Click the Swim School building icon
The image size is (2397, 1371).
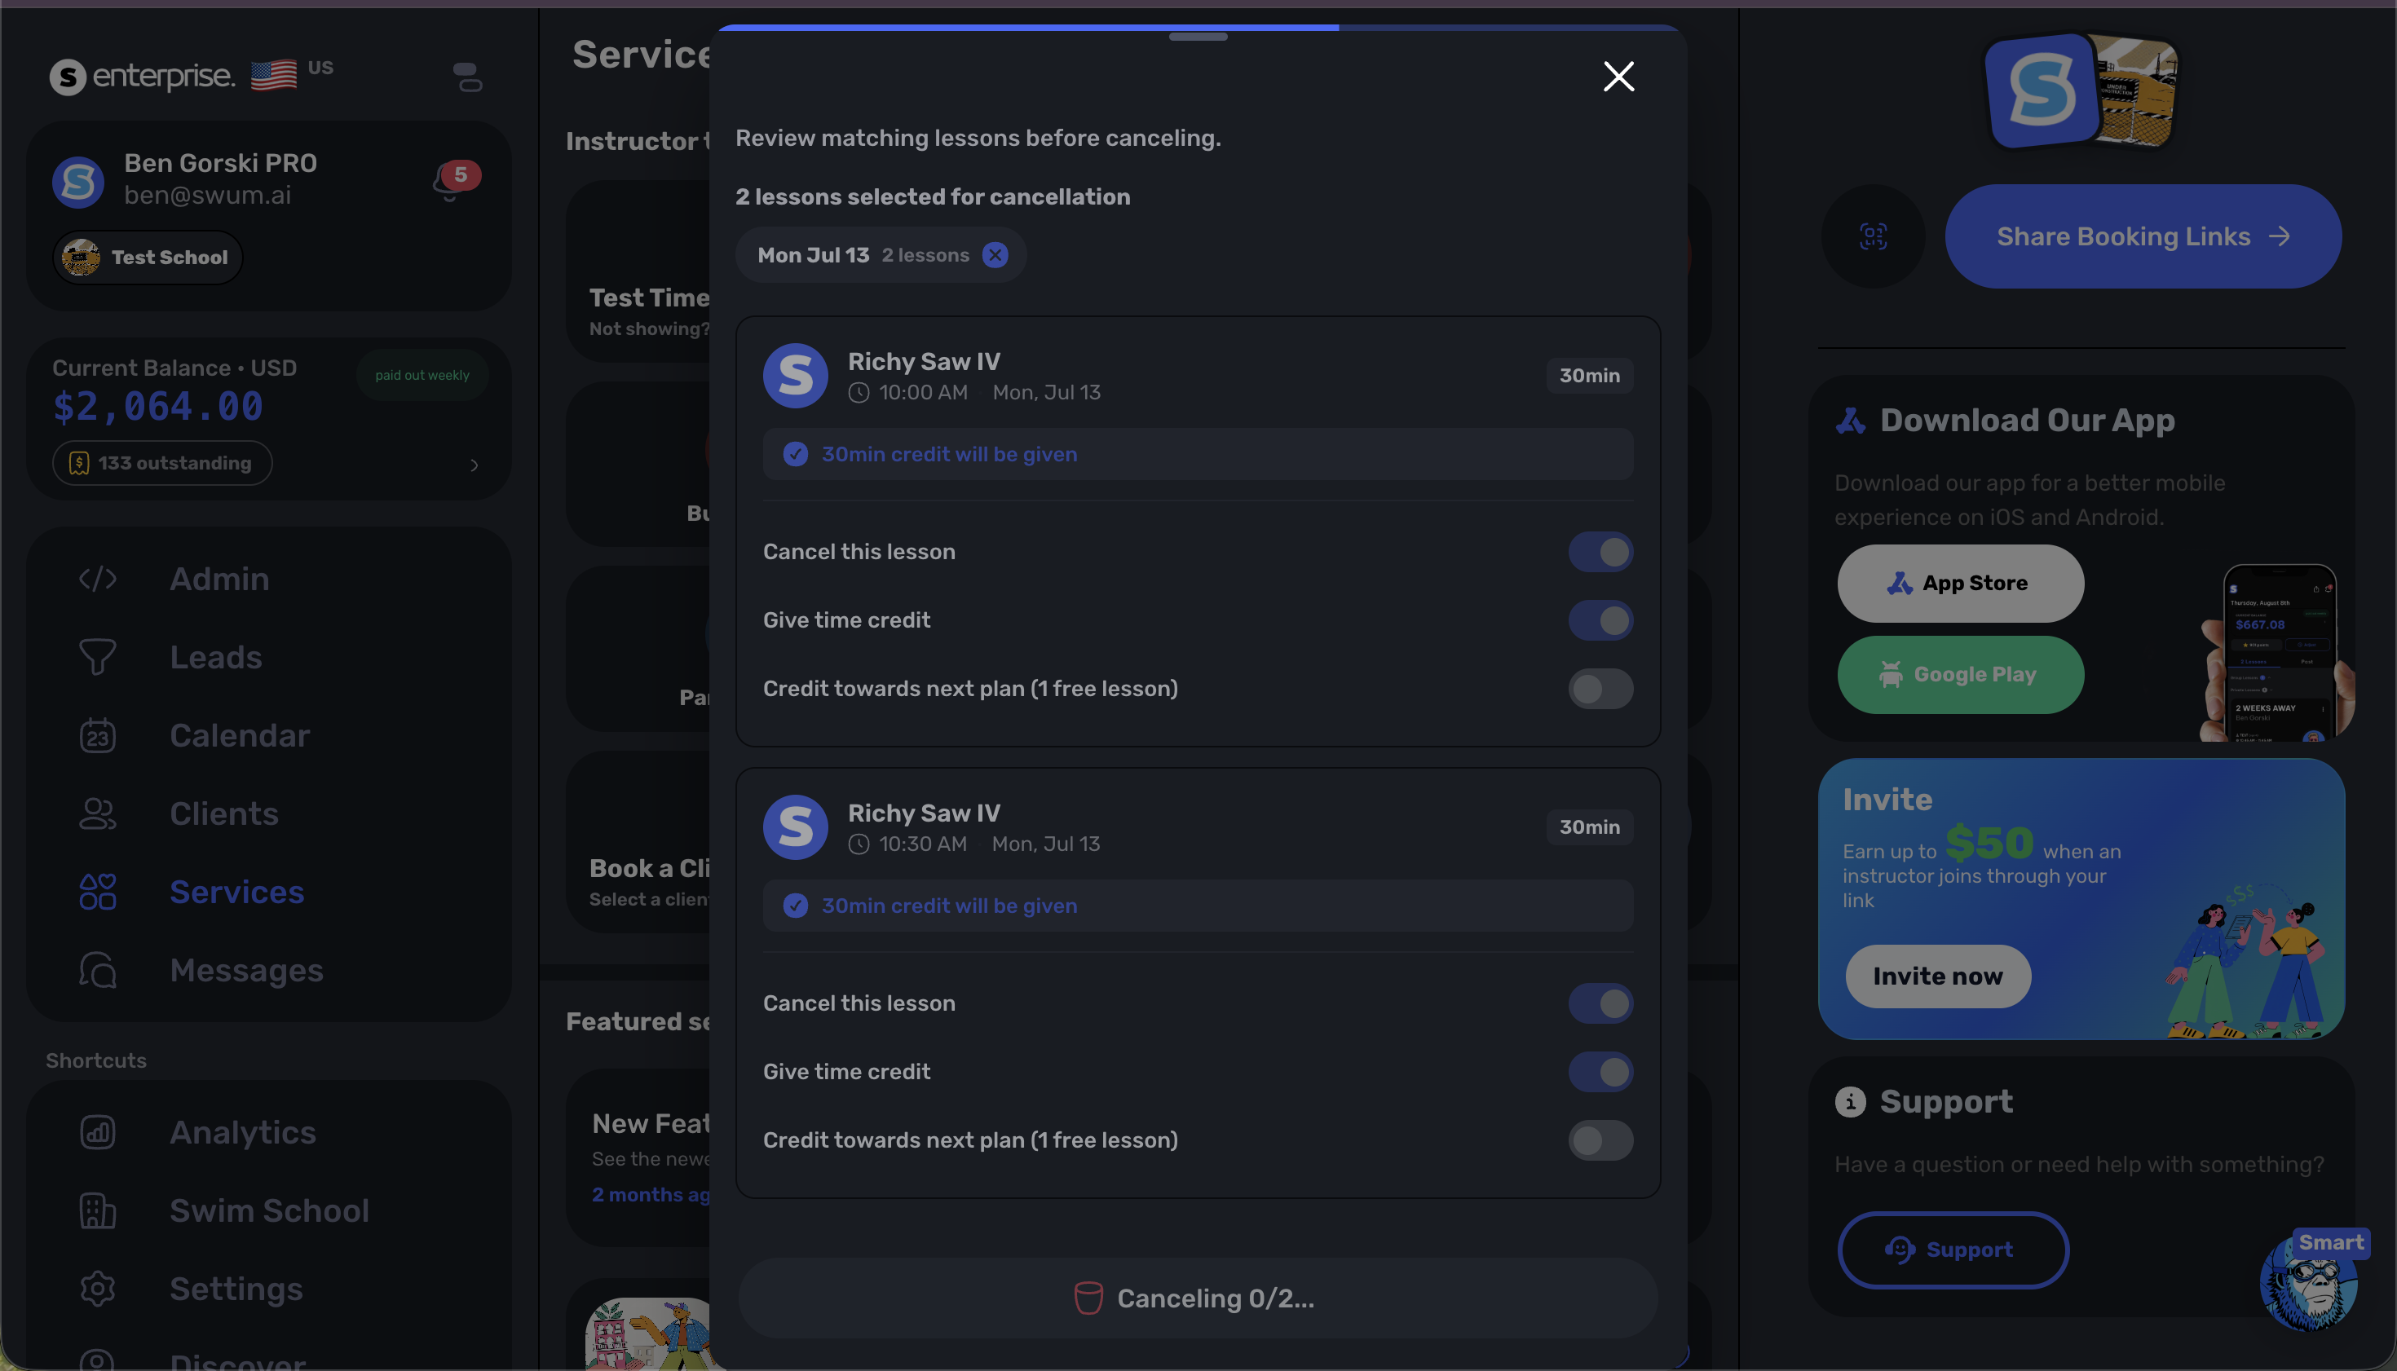(97, 1211)
